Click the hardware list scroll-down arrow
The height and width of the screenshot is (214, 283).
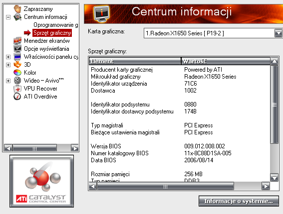point(275,178)
